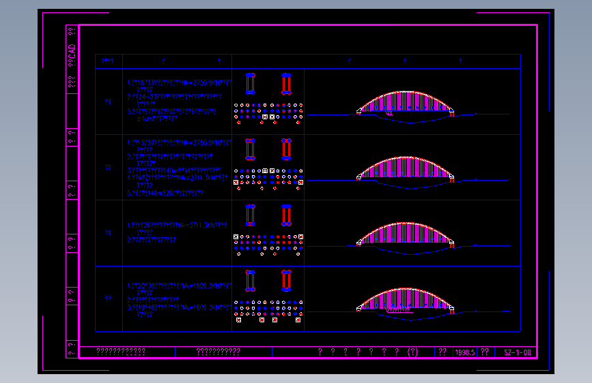Click water level symbol under first-row bridge
592x383 pixels.
(x=389, y=112)
